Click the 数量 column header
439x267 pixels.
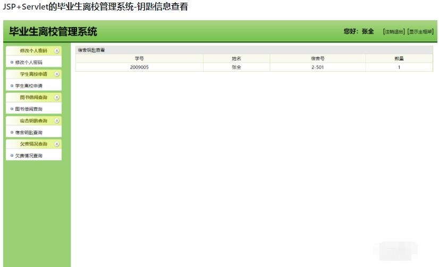pos(399,58)
